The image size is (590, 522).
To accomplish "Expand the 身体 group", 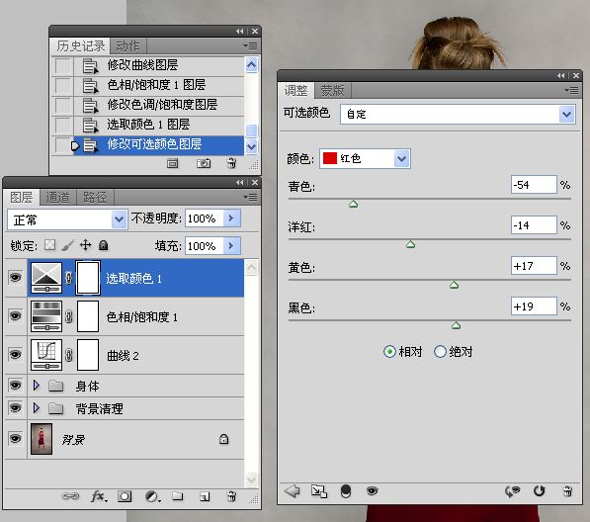I will [37, 385].
